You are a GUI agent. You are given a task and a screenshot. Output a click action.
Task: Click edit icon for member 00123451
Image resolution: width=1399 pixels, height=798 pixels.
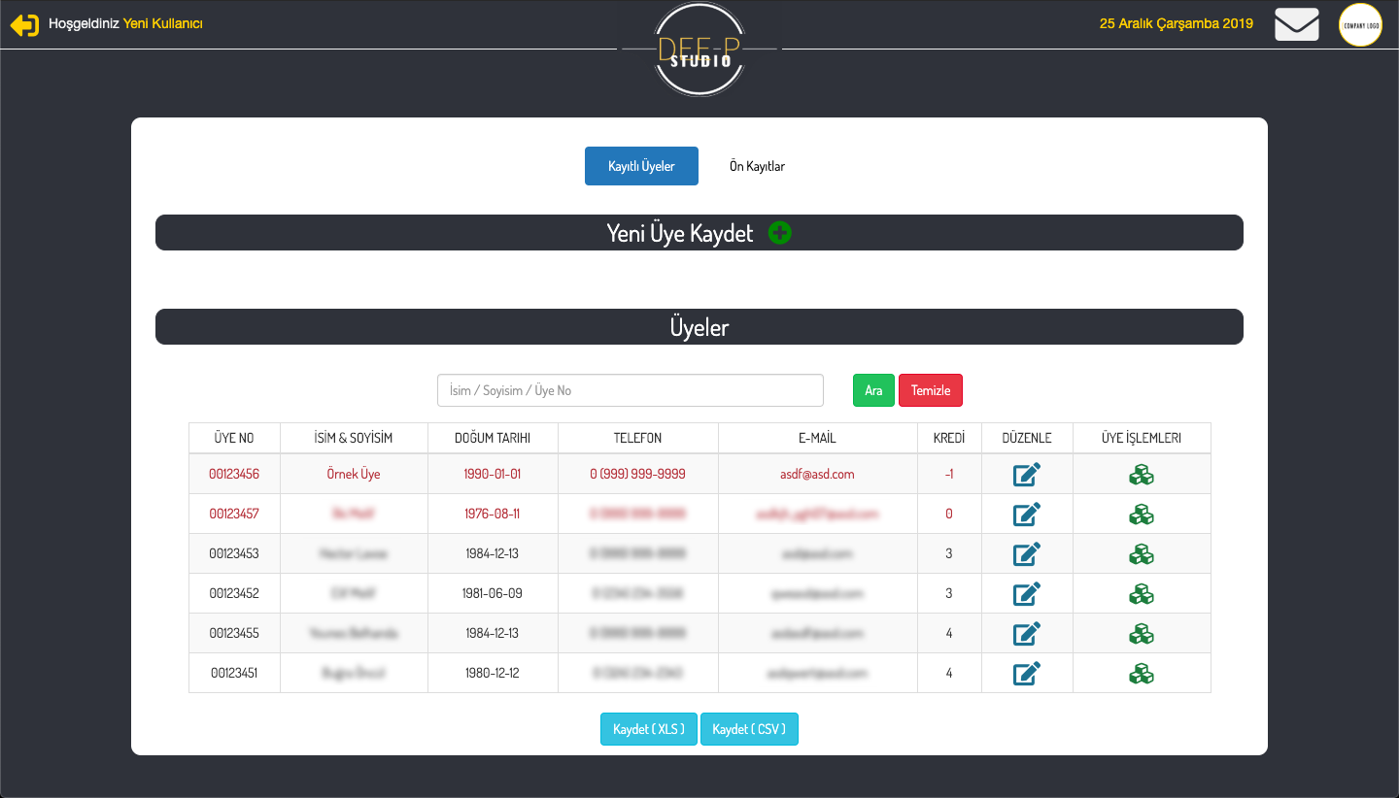point(1027,673)
